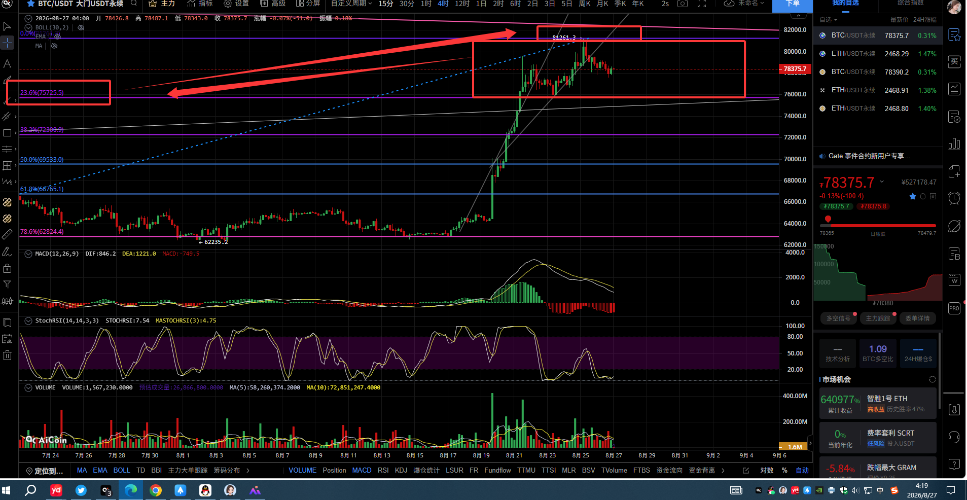Toggle MA indicator visibility eye

(x=54, y=46)
